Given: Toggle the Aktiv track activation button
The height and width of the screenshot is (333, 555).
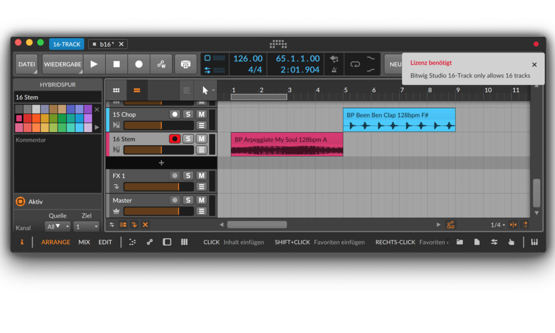Looking at the screenshot, I should tap(21, 201).
